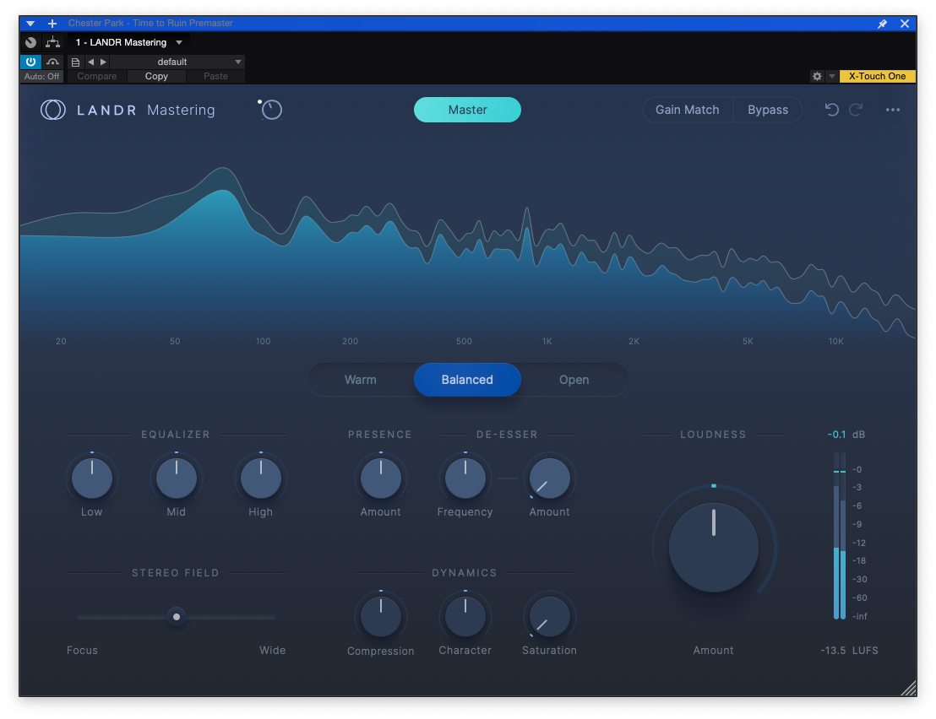The height and width of the screenshot is (719, 936).
Task: Click the Equalizer Low knob
Action: [92, 478]
